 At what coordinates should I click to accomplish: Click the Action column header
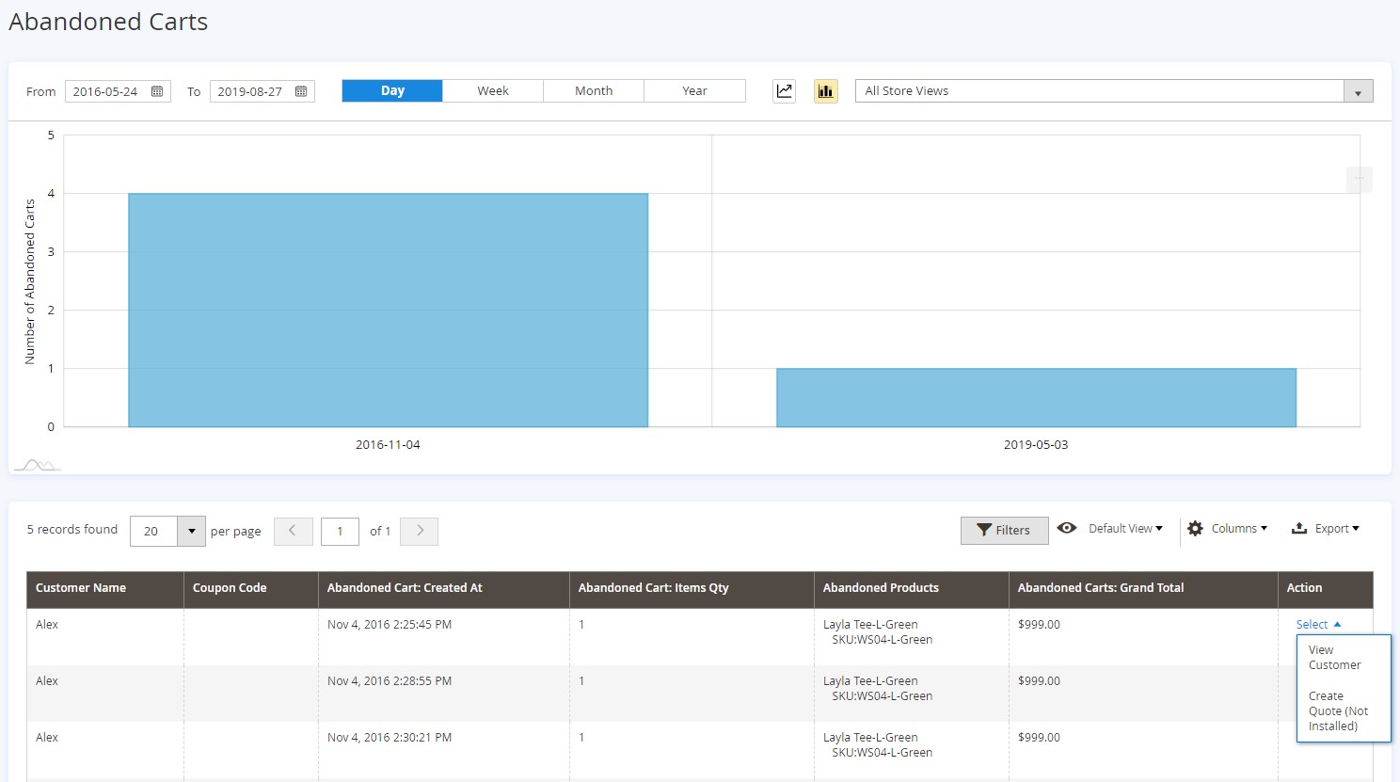tap(1325, 588)
